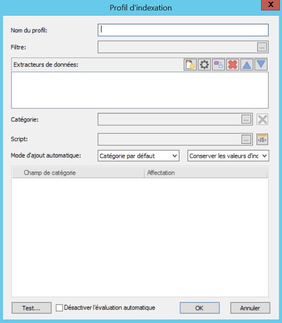Browse for Filtre using ellipsis button
Image resolution: width=282 pixels, height=323 pixels.
tap(262, 47)
